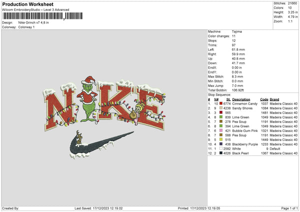Click the 'Production Worksheet' title
The height and width of the screenshot is (212, 300).
click(27, 4)
